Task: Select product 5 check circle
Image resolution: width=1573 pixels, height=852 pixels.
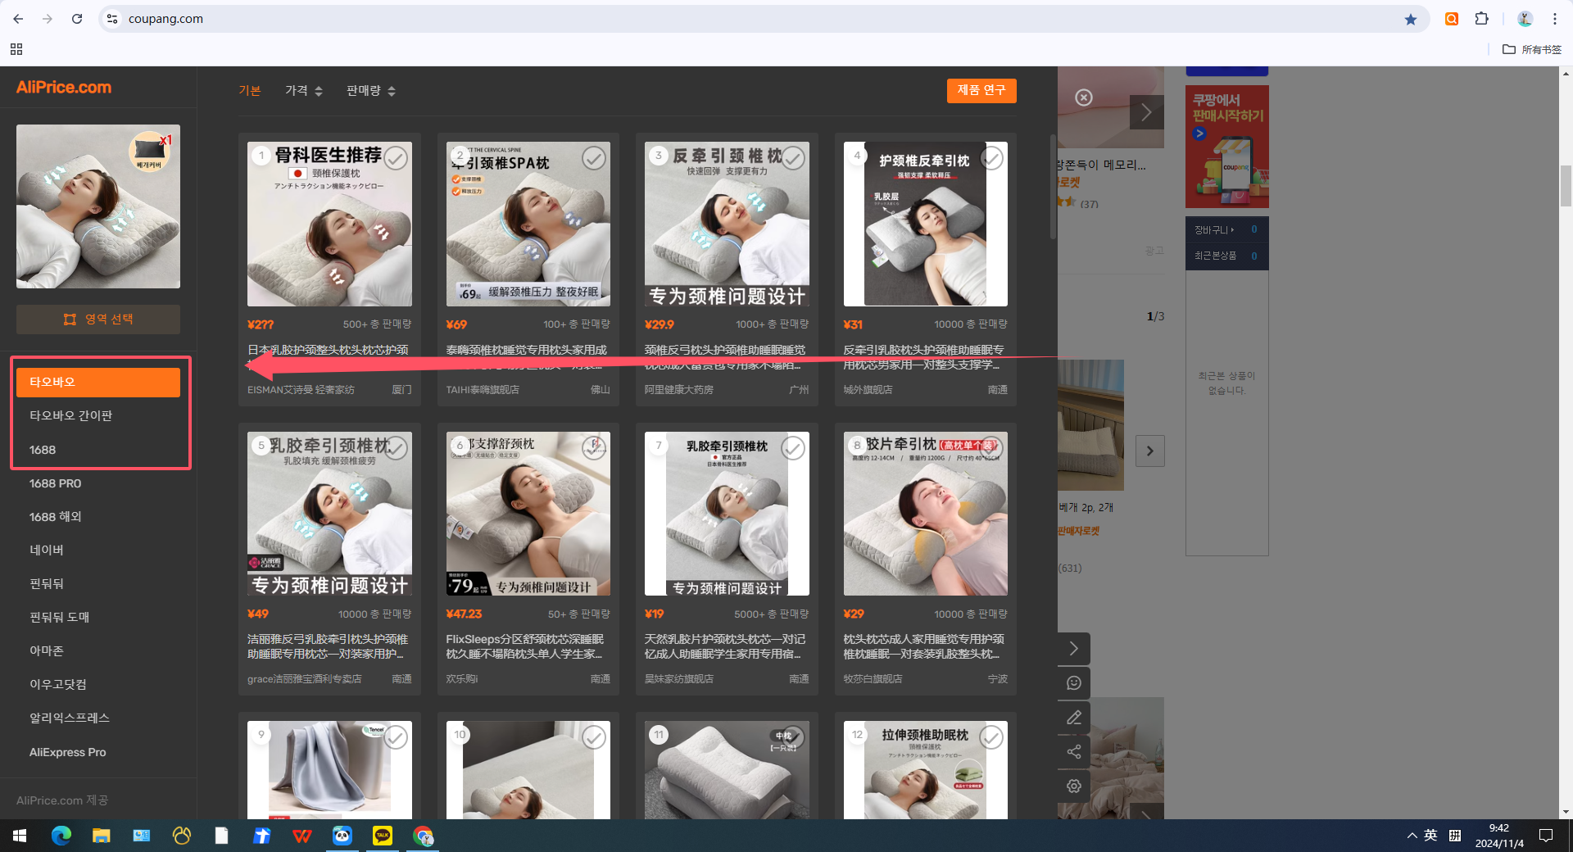Action: (396, 447)
